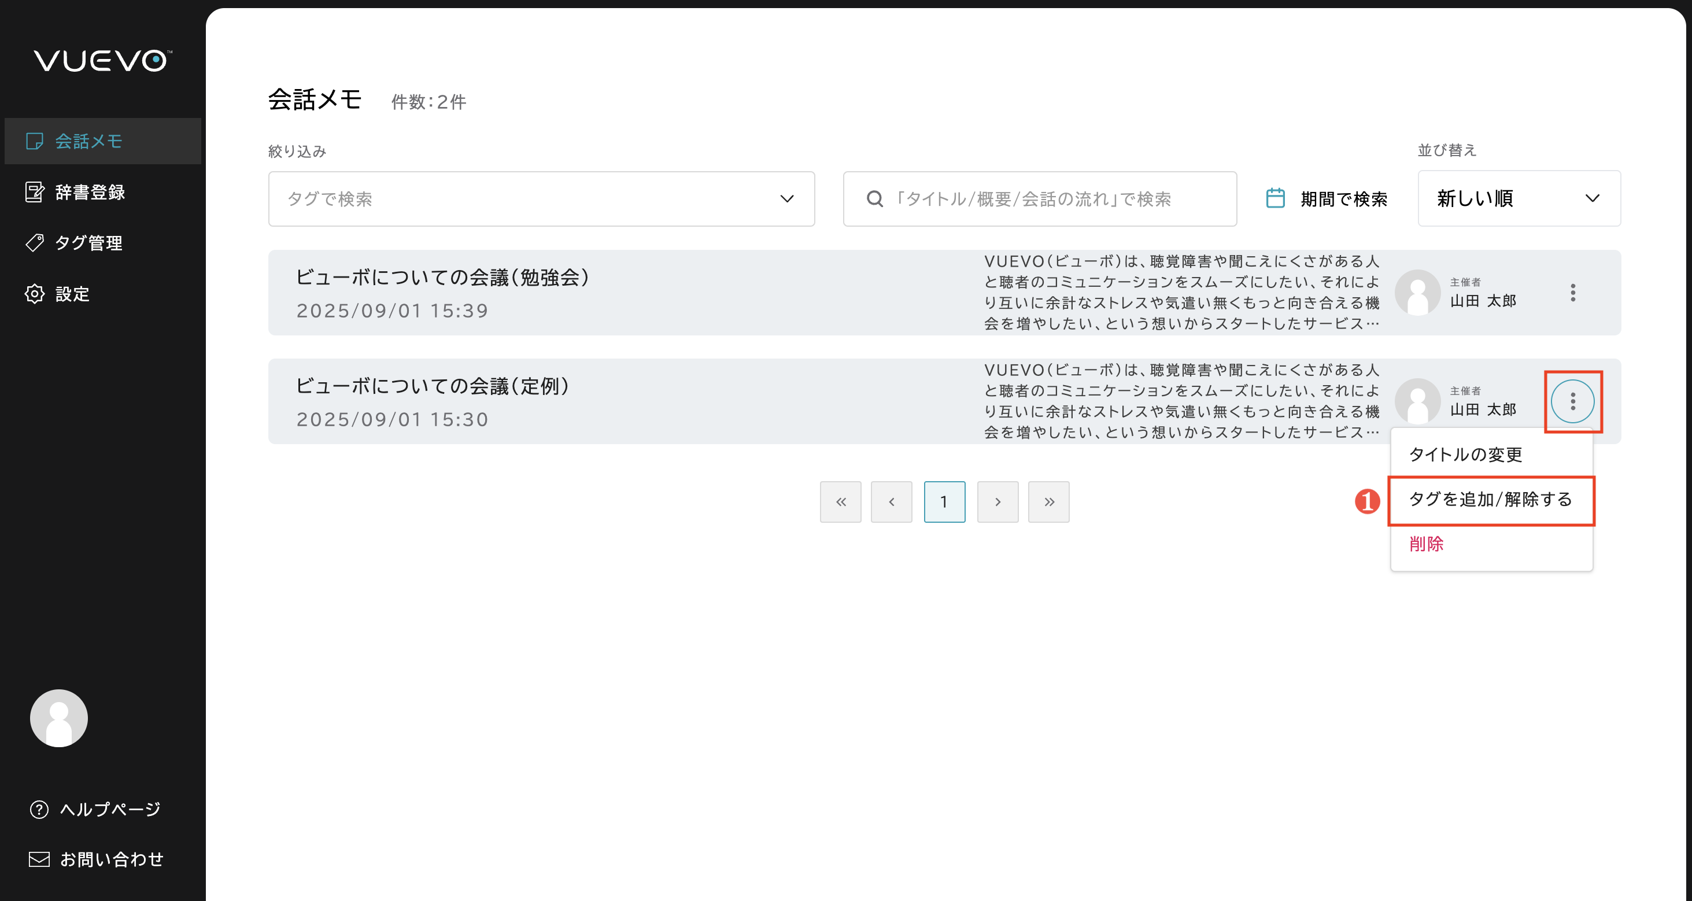The height and width of the screenshot is (901, 1692).
Task: Click the user avatar in the bottom sidebar
Action: (x=59, y=718)
